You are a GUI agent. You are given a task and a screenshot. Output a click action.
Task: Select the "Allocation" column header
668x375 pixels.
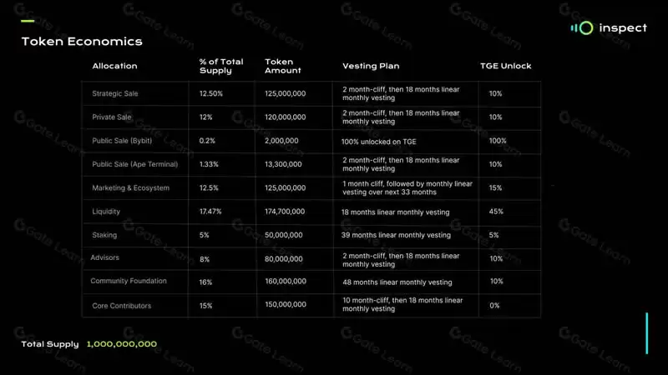pos(114,66)
